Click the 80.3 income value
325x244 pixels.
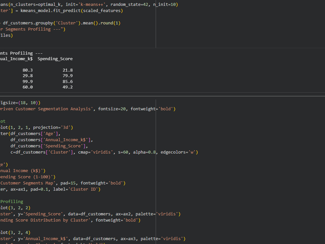(x=28, y=70)
